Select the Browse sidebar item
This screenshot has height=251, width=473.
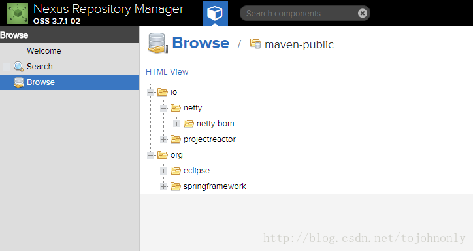(x=69, y=82)
